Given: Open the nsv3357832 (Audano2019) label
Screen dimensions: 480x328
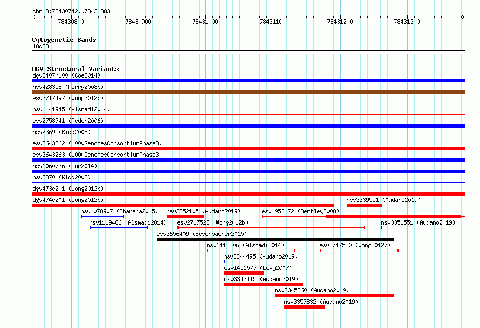Looking at the screenshot, I should (x=321, y=302).
